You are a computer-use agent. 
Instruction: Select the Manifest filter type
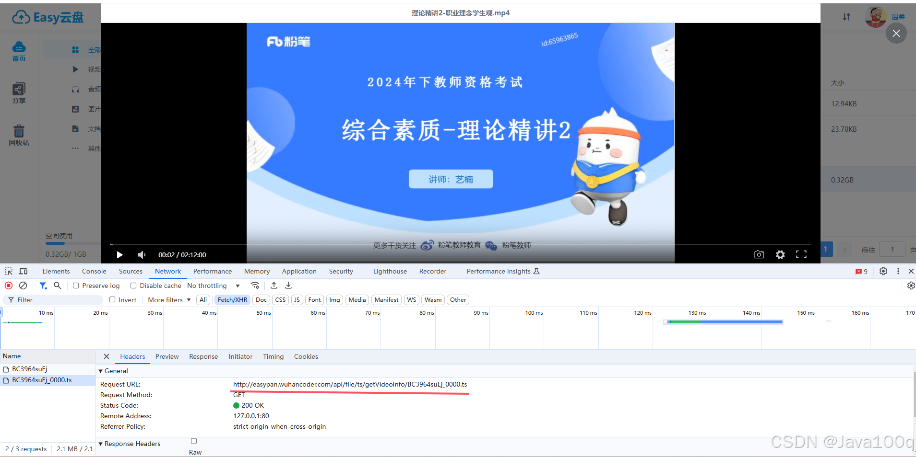(387, 300)
